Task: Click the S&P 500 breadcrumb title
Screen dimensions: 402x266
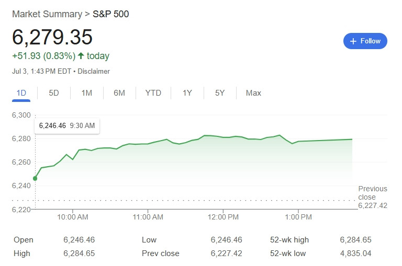Action: (x=111, y=14)
